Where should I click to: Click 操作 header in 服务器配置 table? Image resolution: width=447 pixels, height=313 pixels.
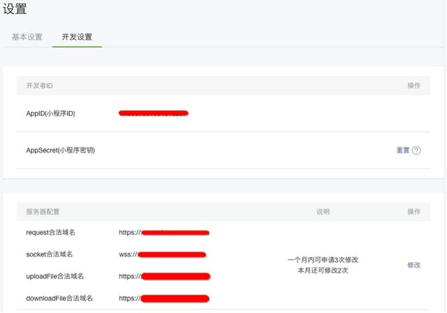click(414, 212)
